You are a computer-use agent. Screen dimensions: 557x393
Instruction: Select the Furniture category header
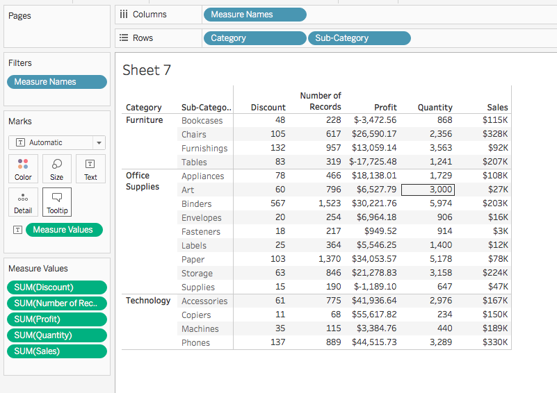(x=145, y=120)
